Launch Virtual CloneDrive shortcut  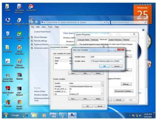19,50
